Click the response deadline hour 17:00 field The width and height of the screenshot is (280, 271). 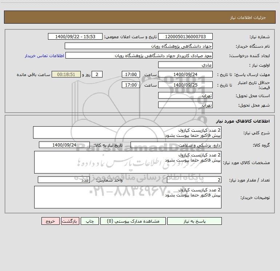[131, 74]
